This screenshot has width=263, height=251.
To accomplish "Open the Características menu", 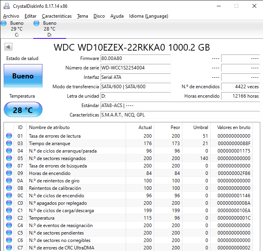I will click(57, 16).
